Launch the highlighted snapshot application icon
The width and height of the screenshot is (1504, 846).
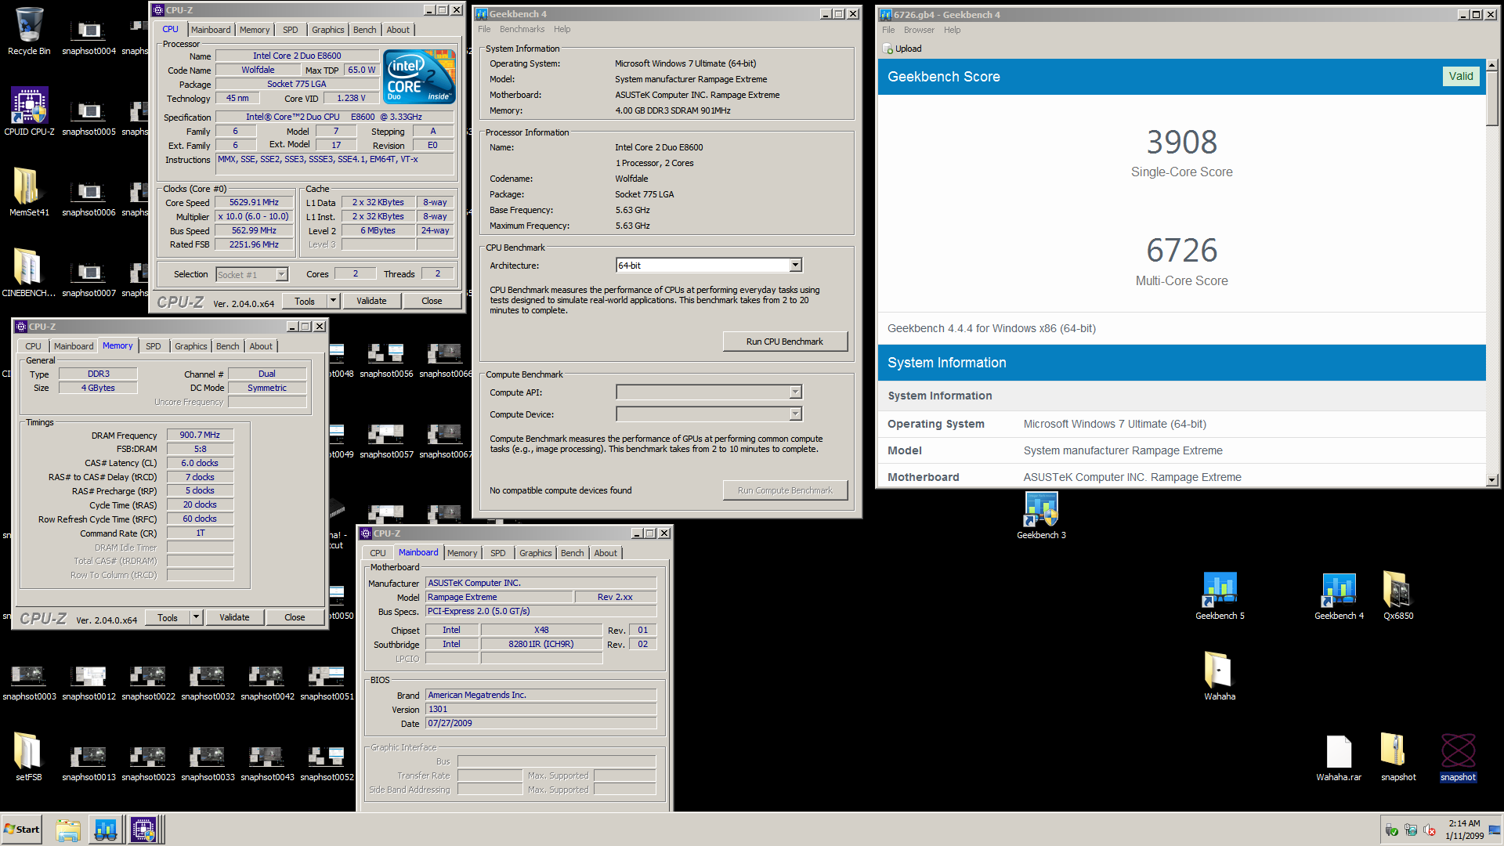(x=1458, y=757)
